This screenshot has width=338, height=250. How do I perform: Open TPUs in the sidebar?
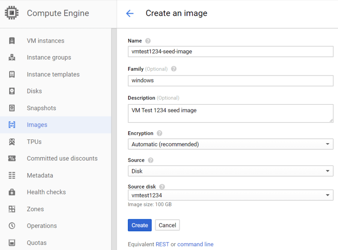56,142
